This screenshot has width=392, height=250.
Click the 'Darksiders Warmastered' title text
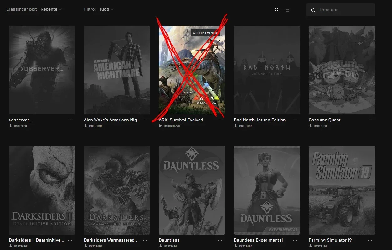coord(111,240)
